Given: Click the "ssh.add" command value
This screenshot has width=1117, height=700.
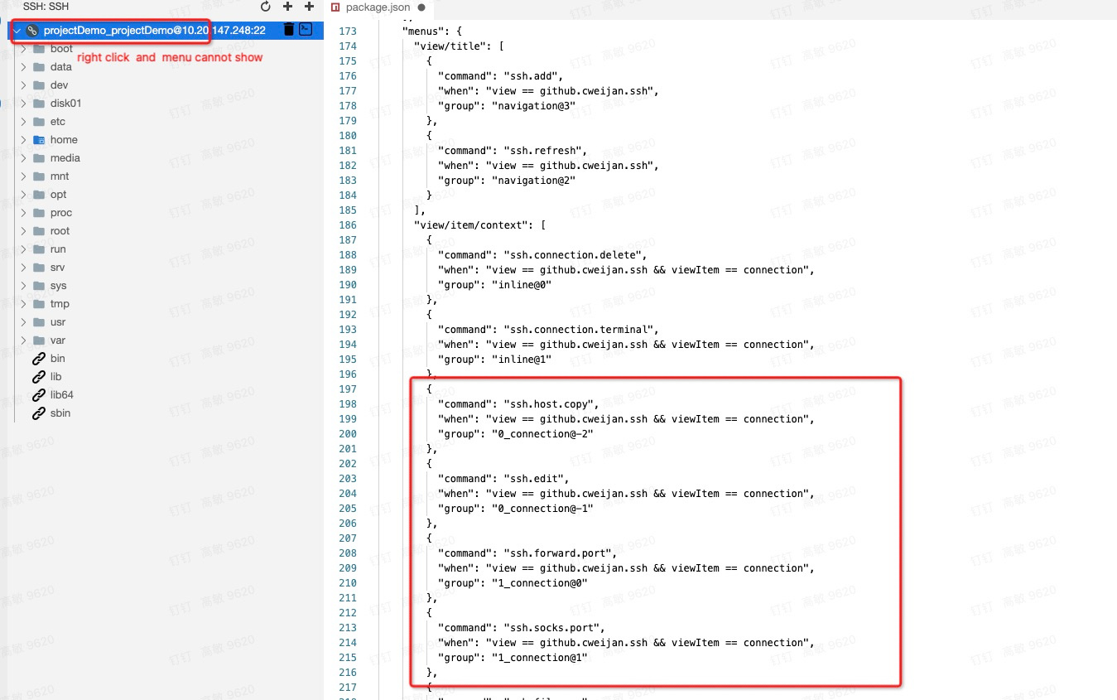Looking at the screenshot, I should click(532, 76).
